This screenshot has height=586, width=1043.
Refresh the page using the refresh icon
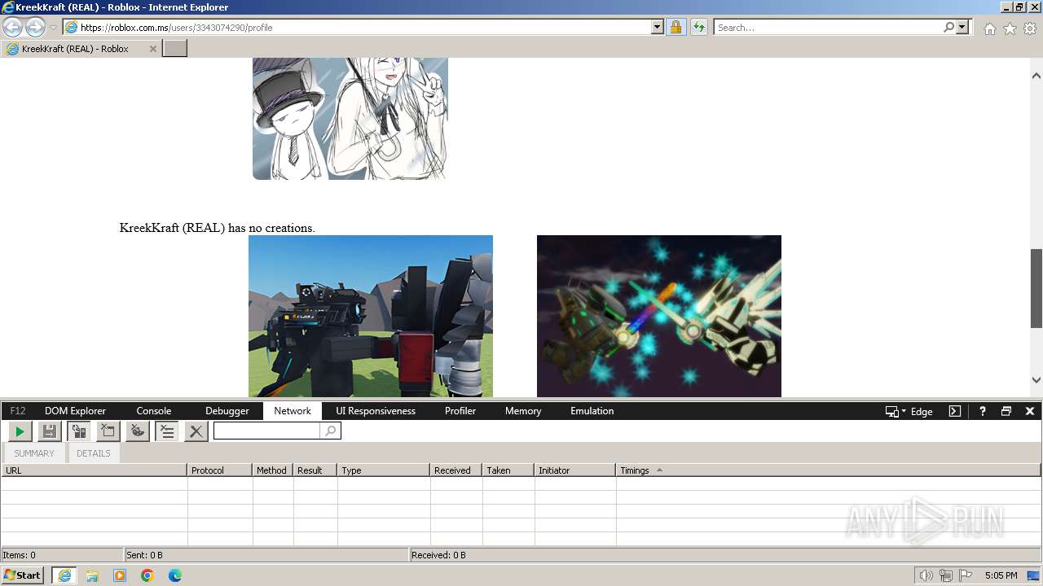tap(699, 27)
